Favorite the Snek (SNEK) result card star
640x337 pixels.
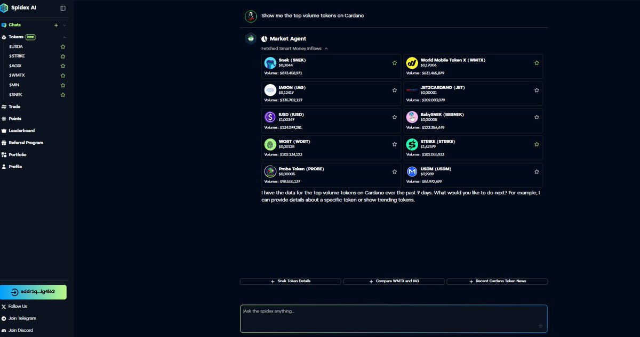point(395,63)
